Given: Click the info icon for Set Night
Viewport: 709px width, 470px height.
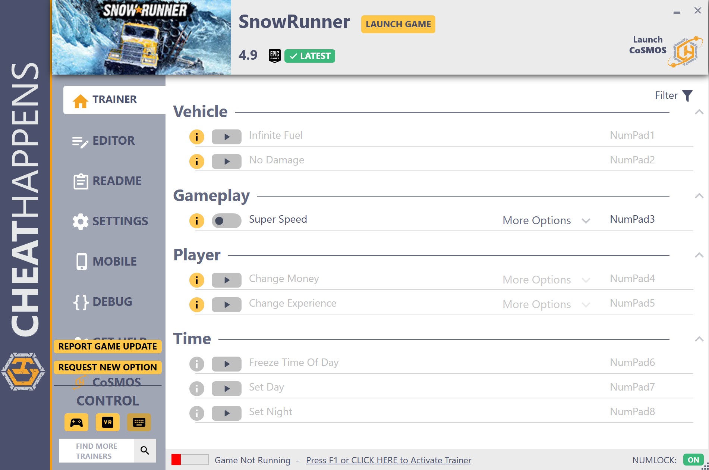Looking at the screenshot, I should [x=197, y=413].
